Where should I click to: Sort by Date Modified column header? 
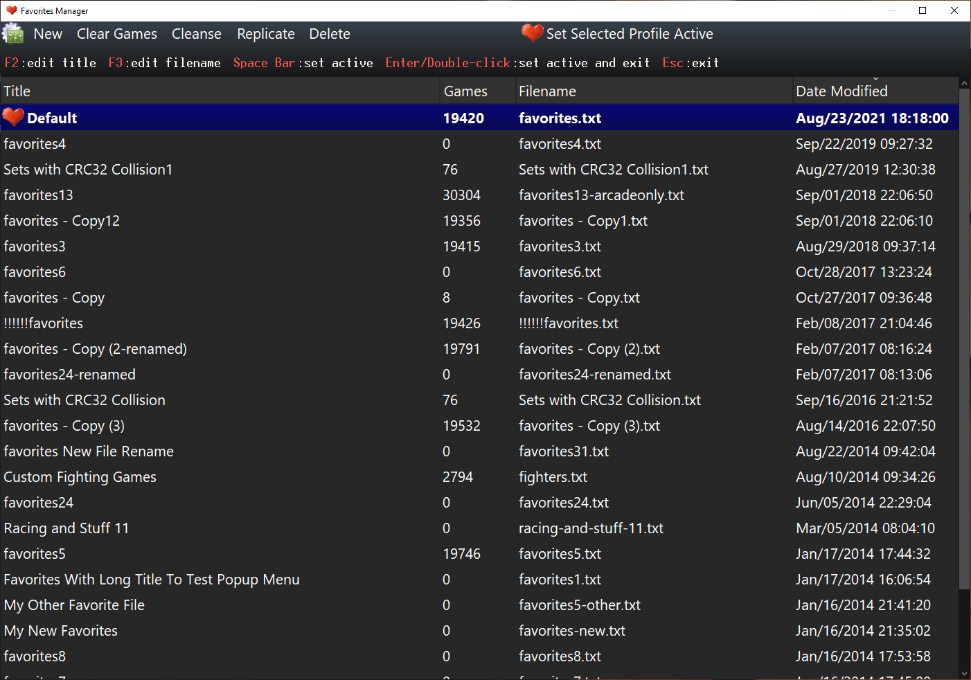click(x=841, y=91)
